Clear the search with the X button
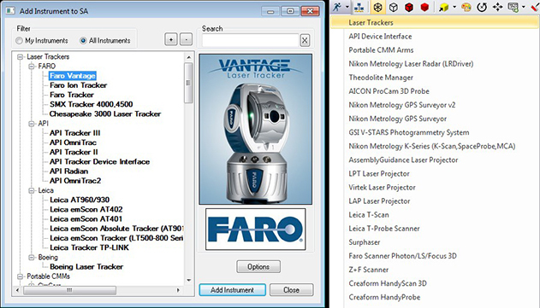 [x=305, y=40]
